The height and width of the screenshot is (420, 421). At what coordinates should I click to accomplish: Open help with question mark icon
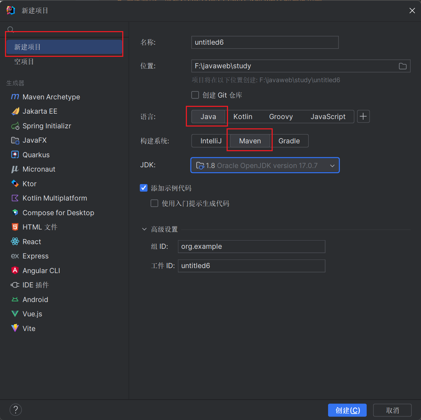16,410
